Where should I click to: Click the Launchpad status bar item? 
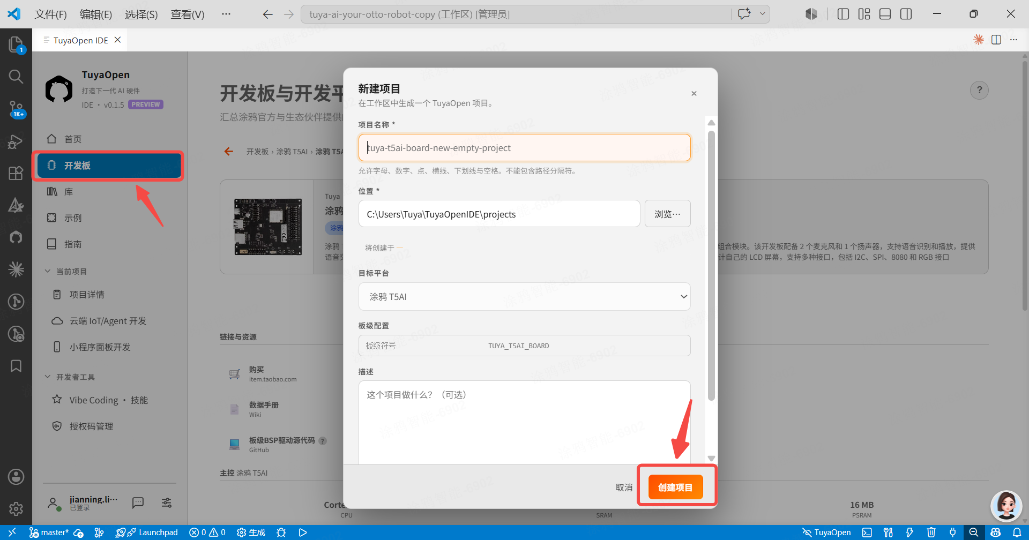point(147,532)
